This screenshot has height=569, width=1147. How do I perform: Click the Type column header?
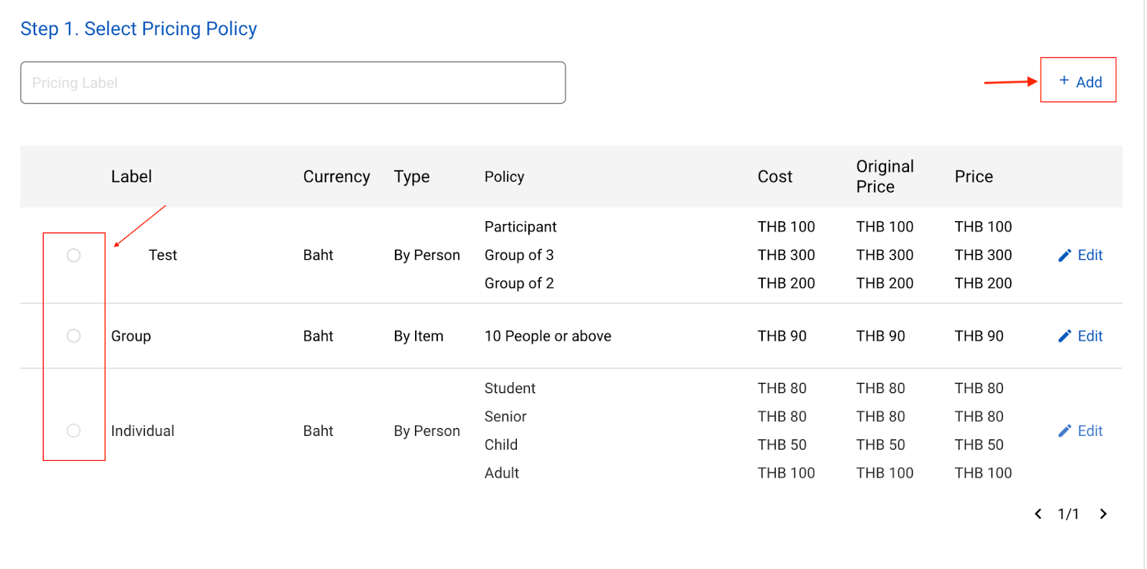411,177
